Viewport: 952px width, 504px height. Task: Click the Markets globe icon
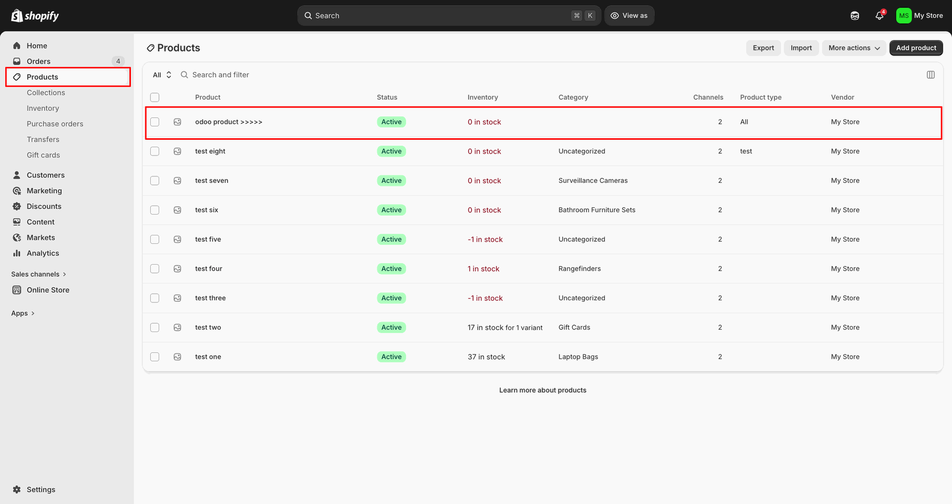coord(17,237)
